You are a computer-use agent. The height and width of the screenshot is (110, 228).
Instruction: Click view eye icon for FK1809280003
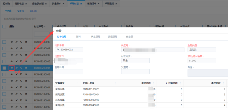pos(12,74)
